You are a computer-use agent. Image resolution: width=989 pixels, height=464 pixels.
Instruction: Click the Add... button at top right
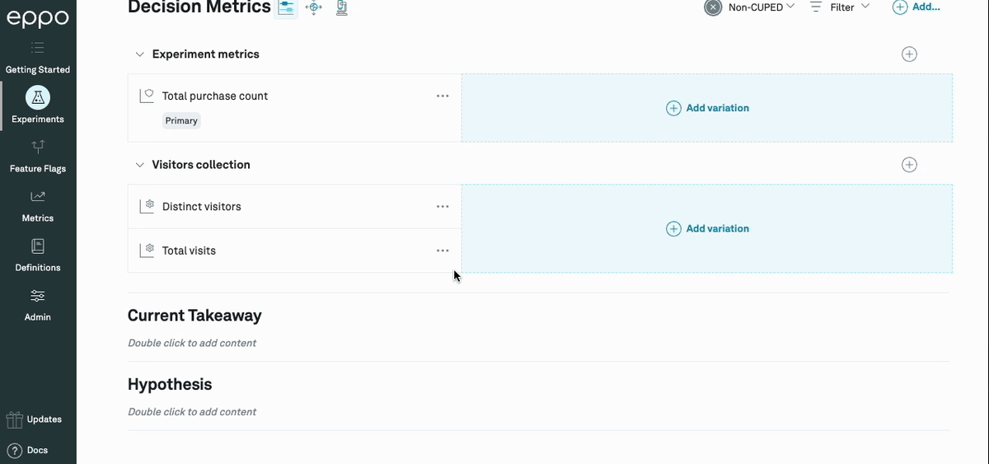pos(916,7)
